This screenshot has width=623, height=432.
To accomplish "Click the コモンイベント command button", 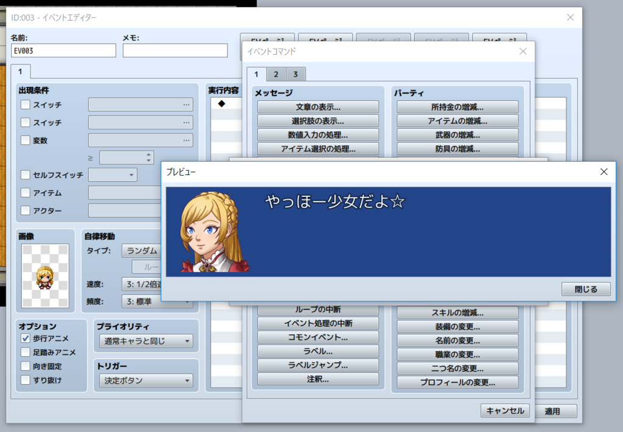I will pyautogui.click(x=318, y=337).
